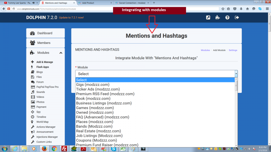Open the Blogs module link
Image resolution: width=271 pixels, height=152 pixels.
[39, 72]
